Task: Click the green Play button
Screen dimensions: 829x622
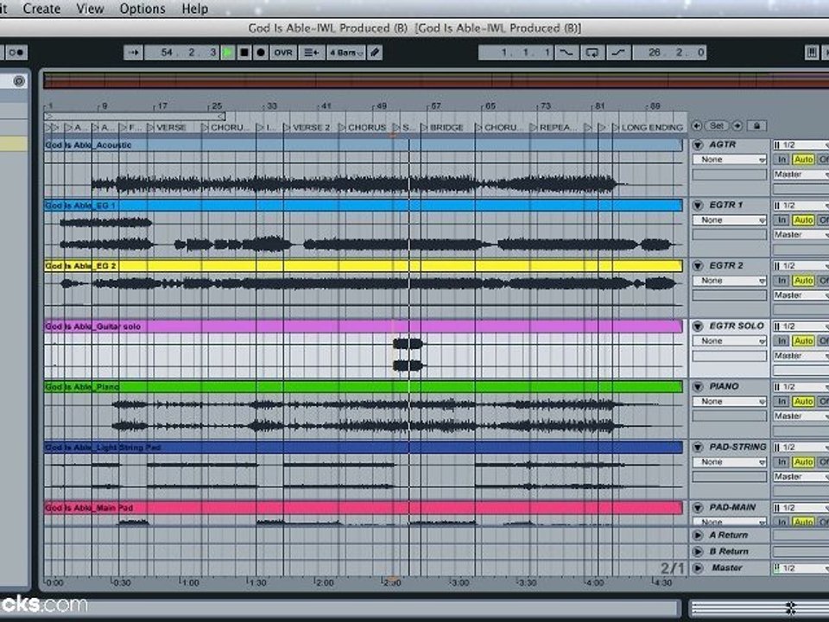Action: pyautogui.click(x=228, y=53)
